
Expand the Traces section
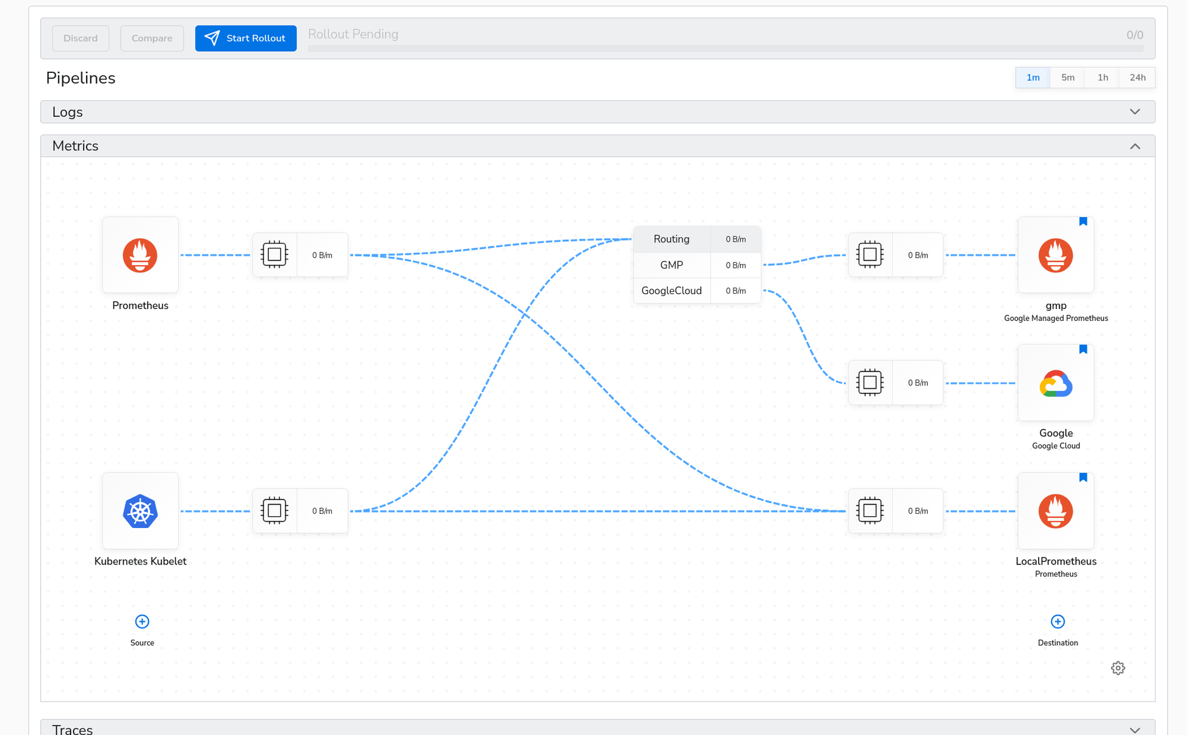coord(598,728)
